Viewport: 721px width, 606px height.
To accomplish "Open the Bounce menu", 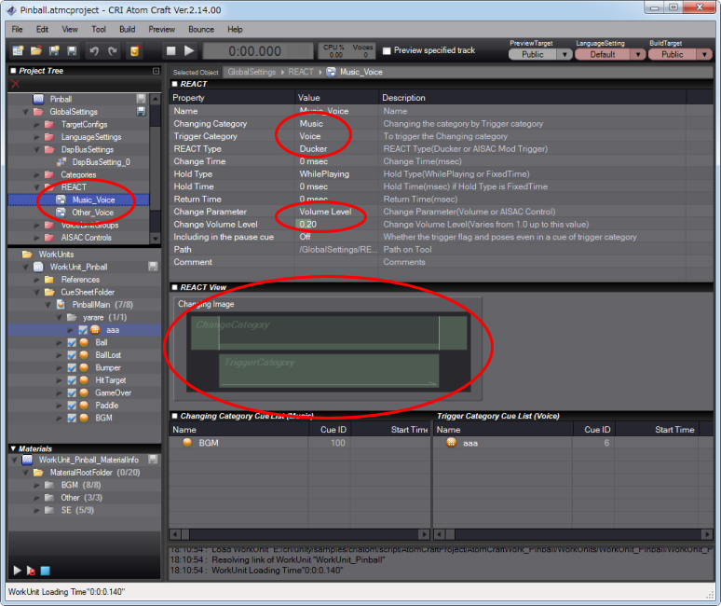I will click(x=202, y=29).
